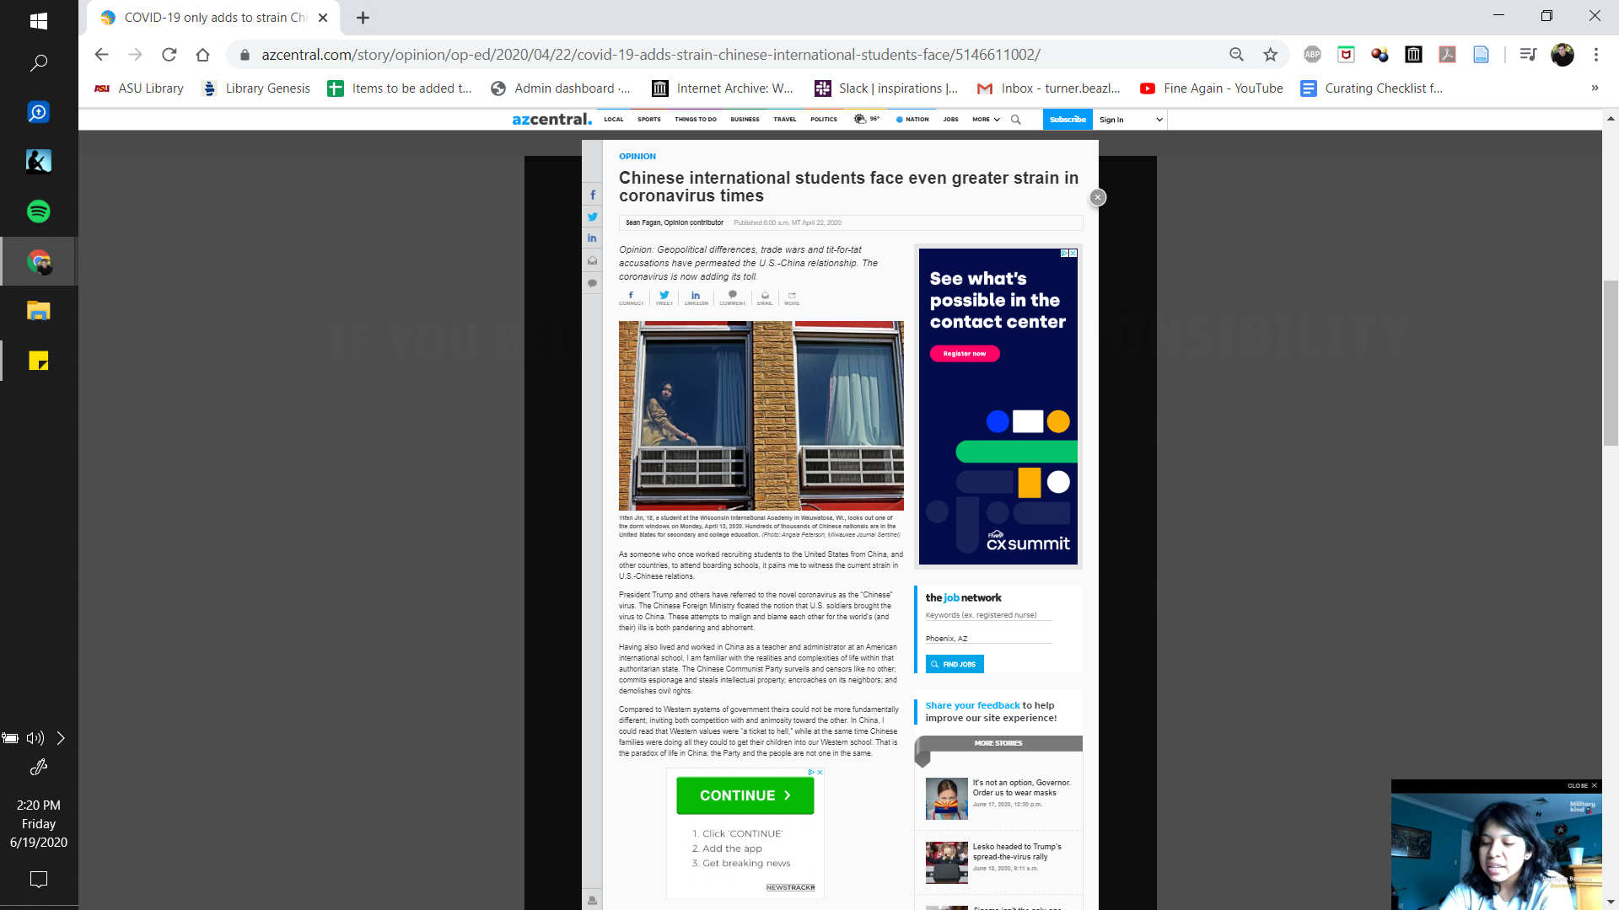
Task: Share article via sidebar Facebook icon
Action: (592, 195)
